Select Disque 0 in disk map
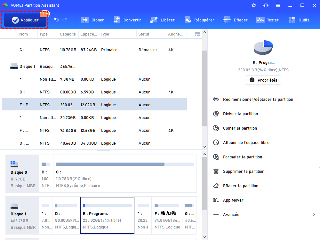The height and width of the screenshot is (240, 320). (22, 174)
